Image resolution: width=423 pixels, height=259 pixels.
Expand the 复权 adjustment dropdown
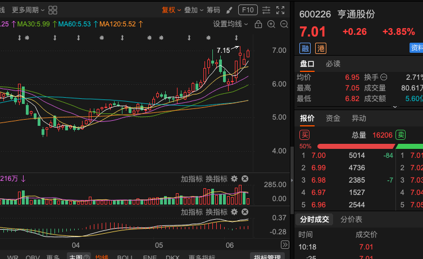[x=171, y=10]
